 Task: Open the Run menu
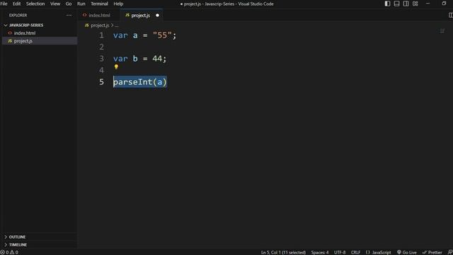click(81, 4)
